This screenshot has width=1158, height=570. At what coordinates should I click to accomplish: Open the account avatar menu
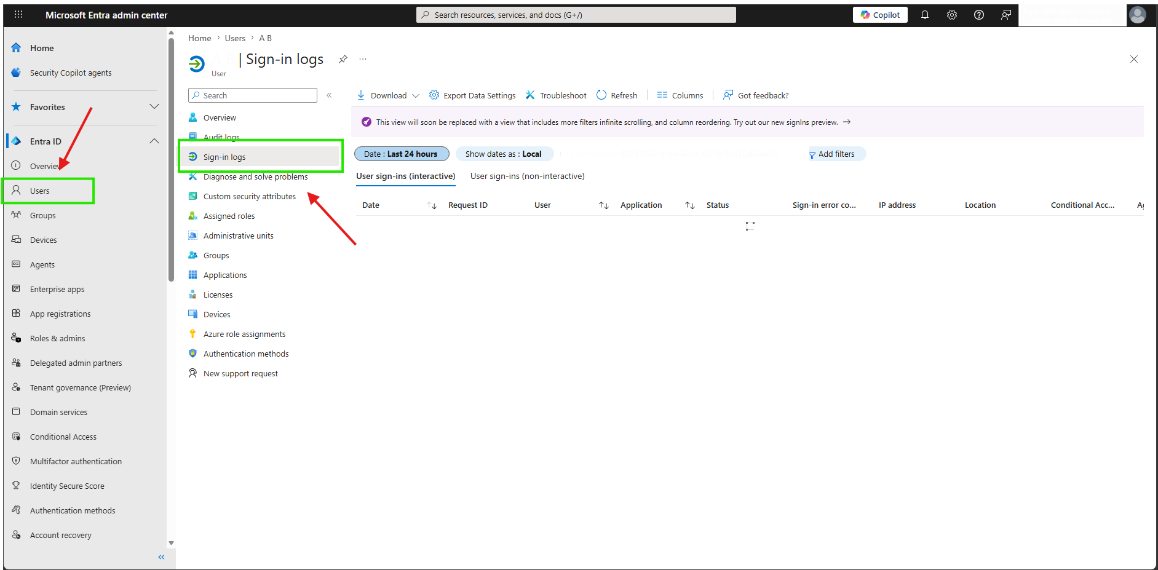[x=1137, y=15]
